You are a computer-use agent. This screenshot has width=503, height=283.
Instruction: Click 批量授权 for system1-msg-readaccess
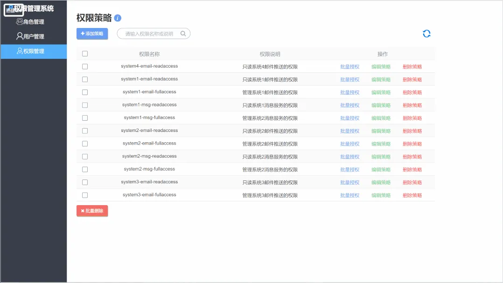coord(349,105)
